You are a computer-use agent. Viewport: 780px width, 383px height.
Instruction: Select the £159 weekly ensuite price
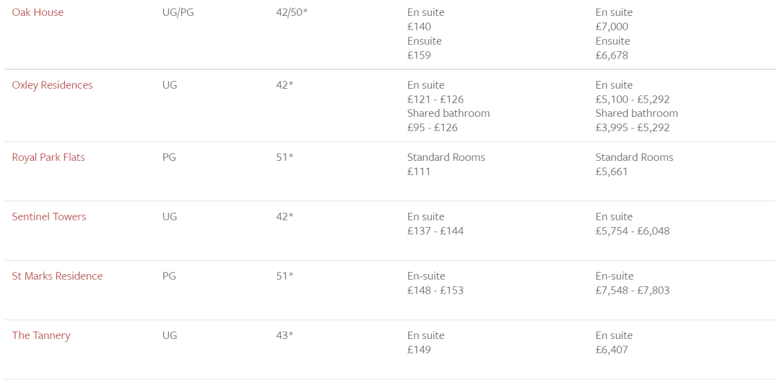(419, 56)
